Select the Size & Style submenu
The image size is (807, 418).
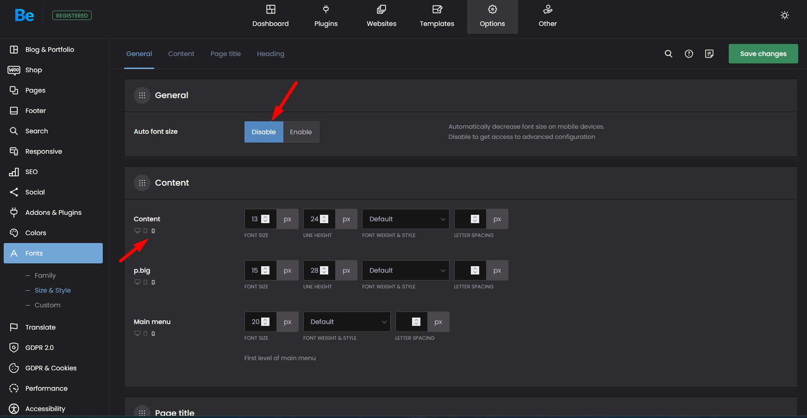tap(52, 290)
